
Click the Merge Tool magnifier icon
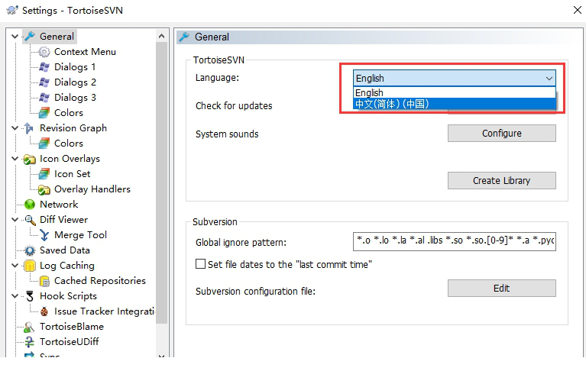pyautogui.click(x=44, y=235)
